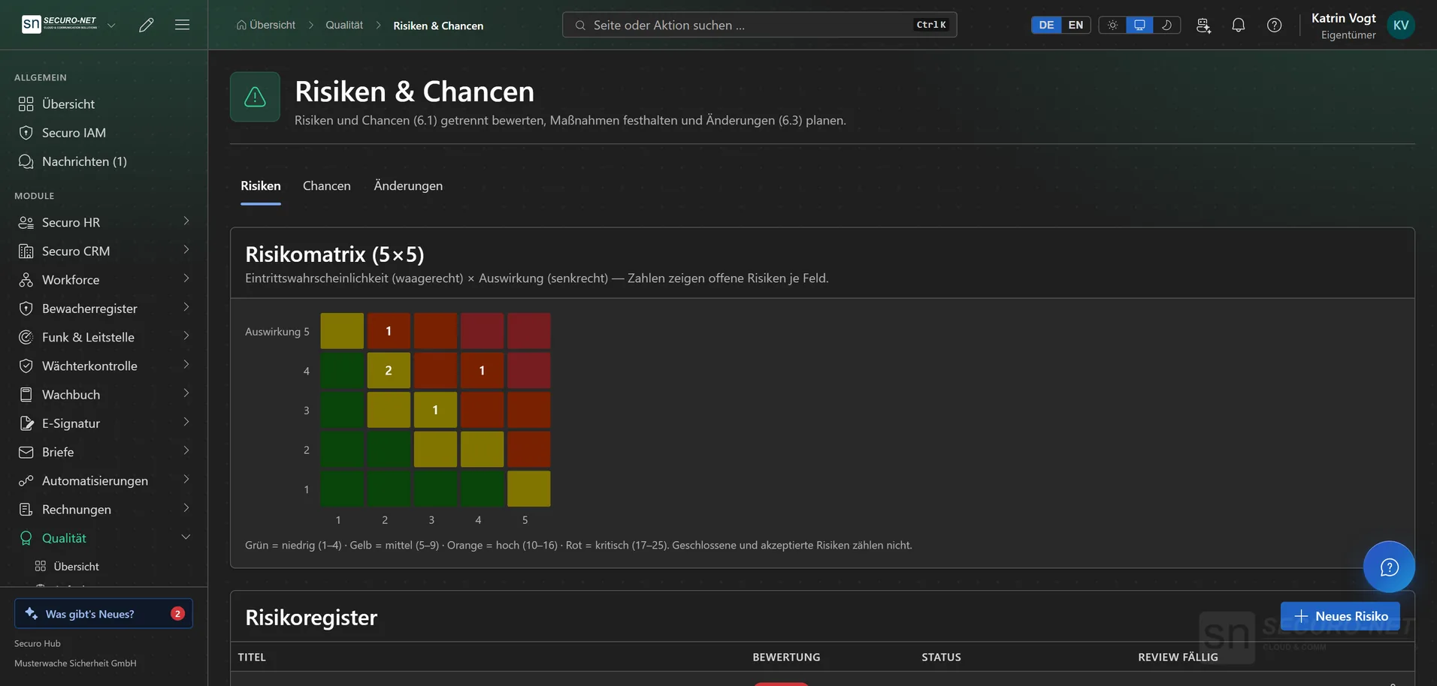Click the pencil edit icon in header
The height and width of the screenshot is (686, 1437).
[x=147, y=25]
